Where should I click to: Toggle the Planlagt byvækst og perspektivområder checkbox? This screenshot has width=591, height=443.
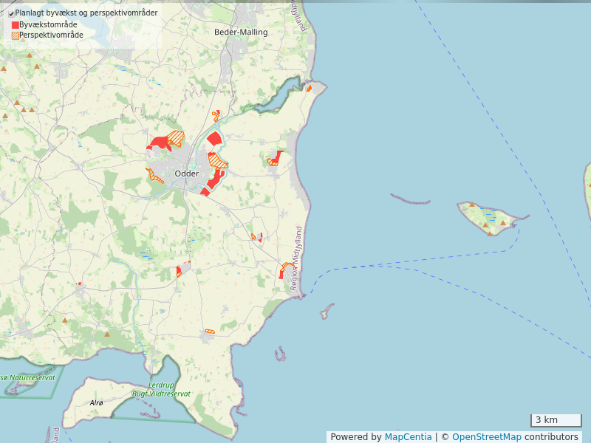click(x=11, y=13)
